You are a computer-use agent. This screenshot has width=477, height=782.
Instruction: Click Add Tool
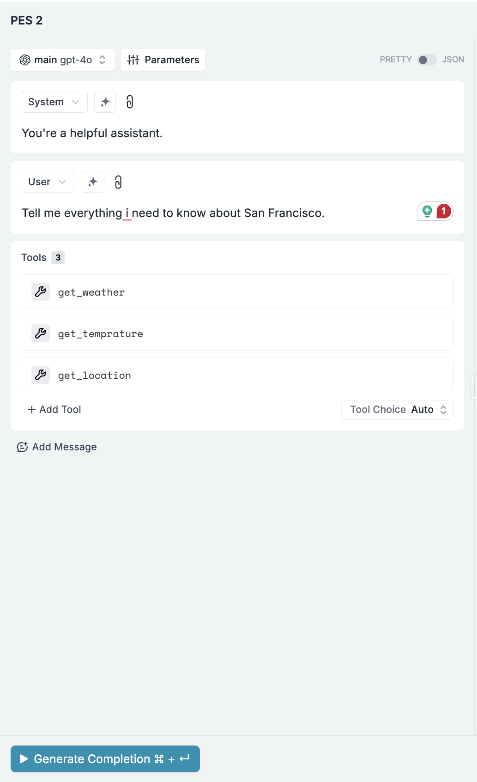click(x=54, y=410)
